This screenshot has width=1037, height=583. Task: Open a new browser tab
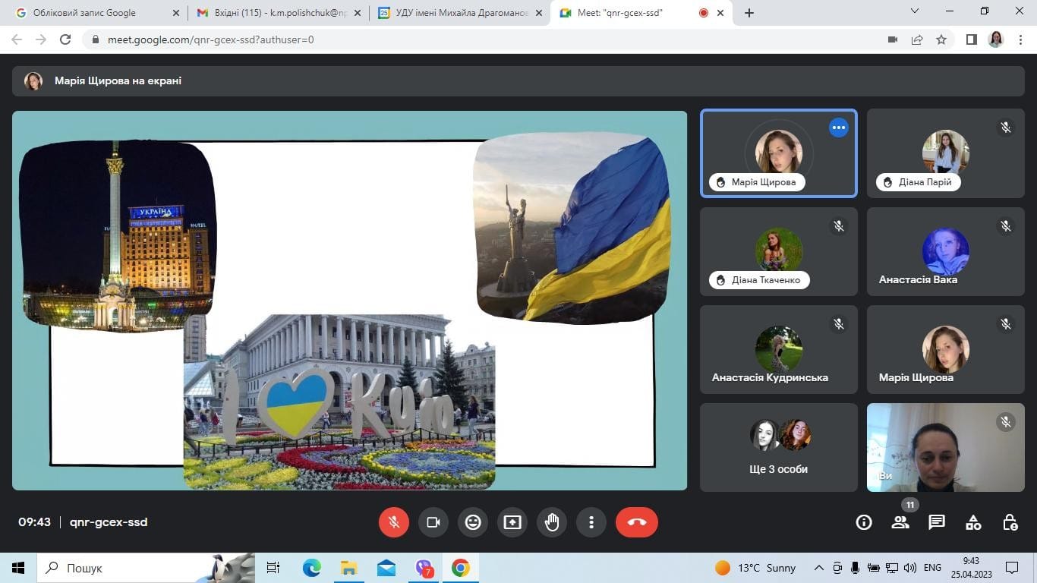(749, 13)
